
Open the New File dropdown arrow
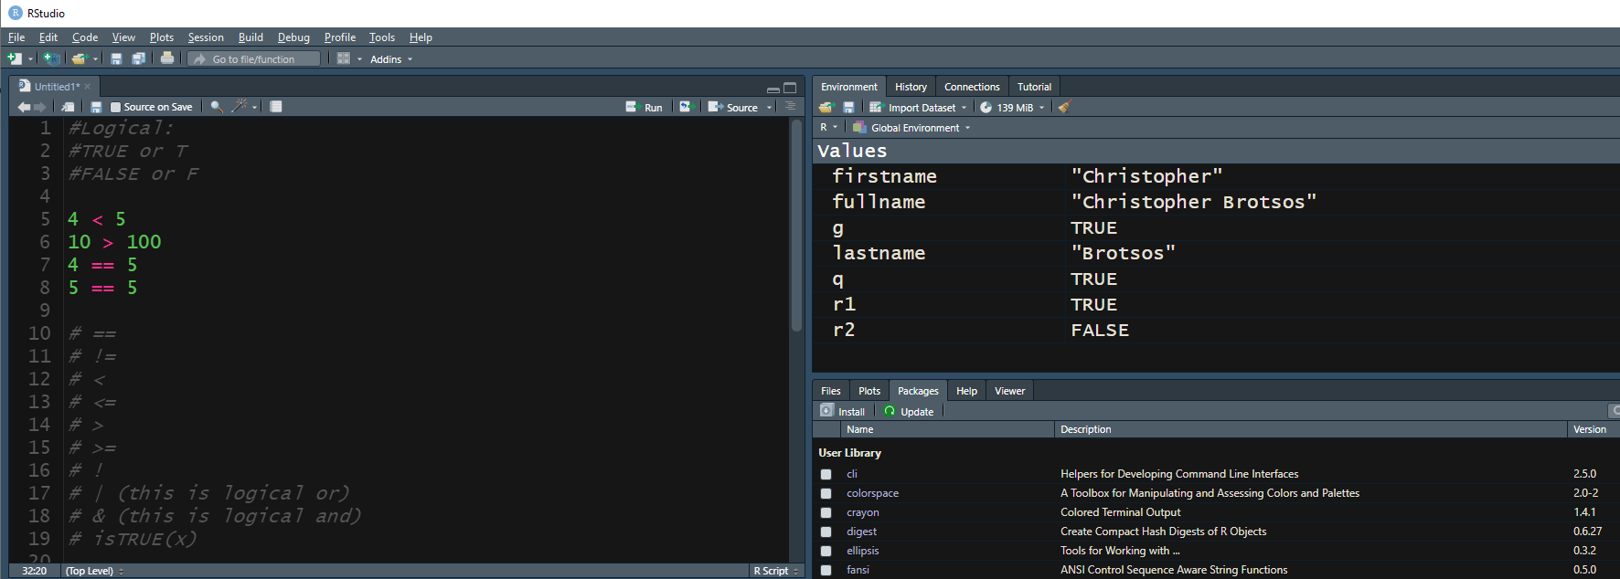click(x=30, y=59)
